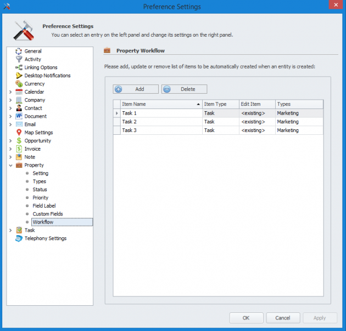The image size is (346, 331).
Task: Click the minus icon on Delete button
Action: 167,89
